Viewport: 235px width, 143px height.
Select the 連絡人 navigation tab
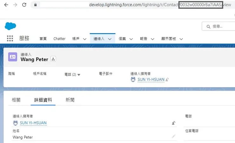tap(99, 39)
